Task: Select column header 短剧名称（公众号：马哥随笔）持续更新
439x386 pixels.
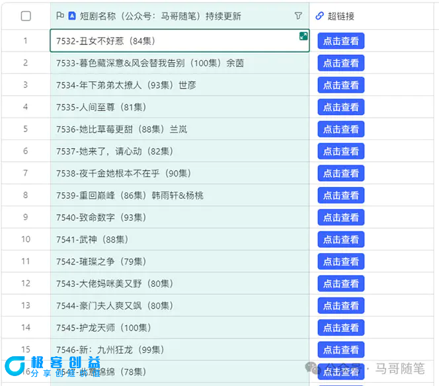Action: [x=180, y=16]
